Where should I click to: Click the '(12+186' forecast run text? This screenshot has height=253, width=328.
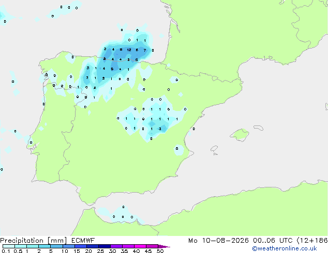point(312,241)
